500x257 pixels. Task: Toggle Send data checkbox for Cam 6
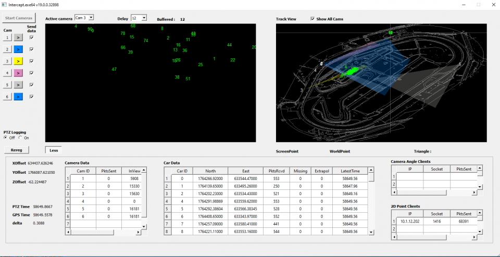(31, 96)
